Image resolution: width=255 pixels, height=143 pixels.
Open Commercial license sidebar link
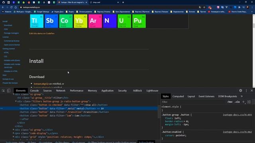pyautogui.click(x=12, y=41)
